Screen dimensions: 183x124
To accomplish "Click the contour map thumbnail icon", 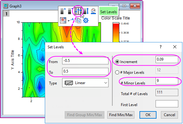I will point(63,20).
